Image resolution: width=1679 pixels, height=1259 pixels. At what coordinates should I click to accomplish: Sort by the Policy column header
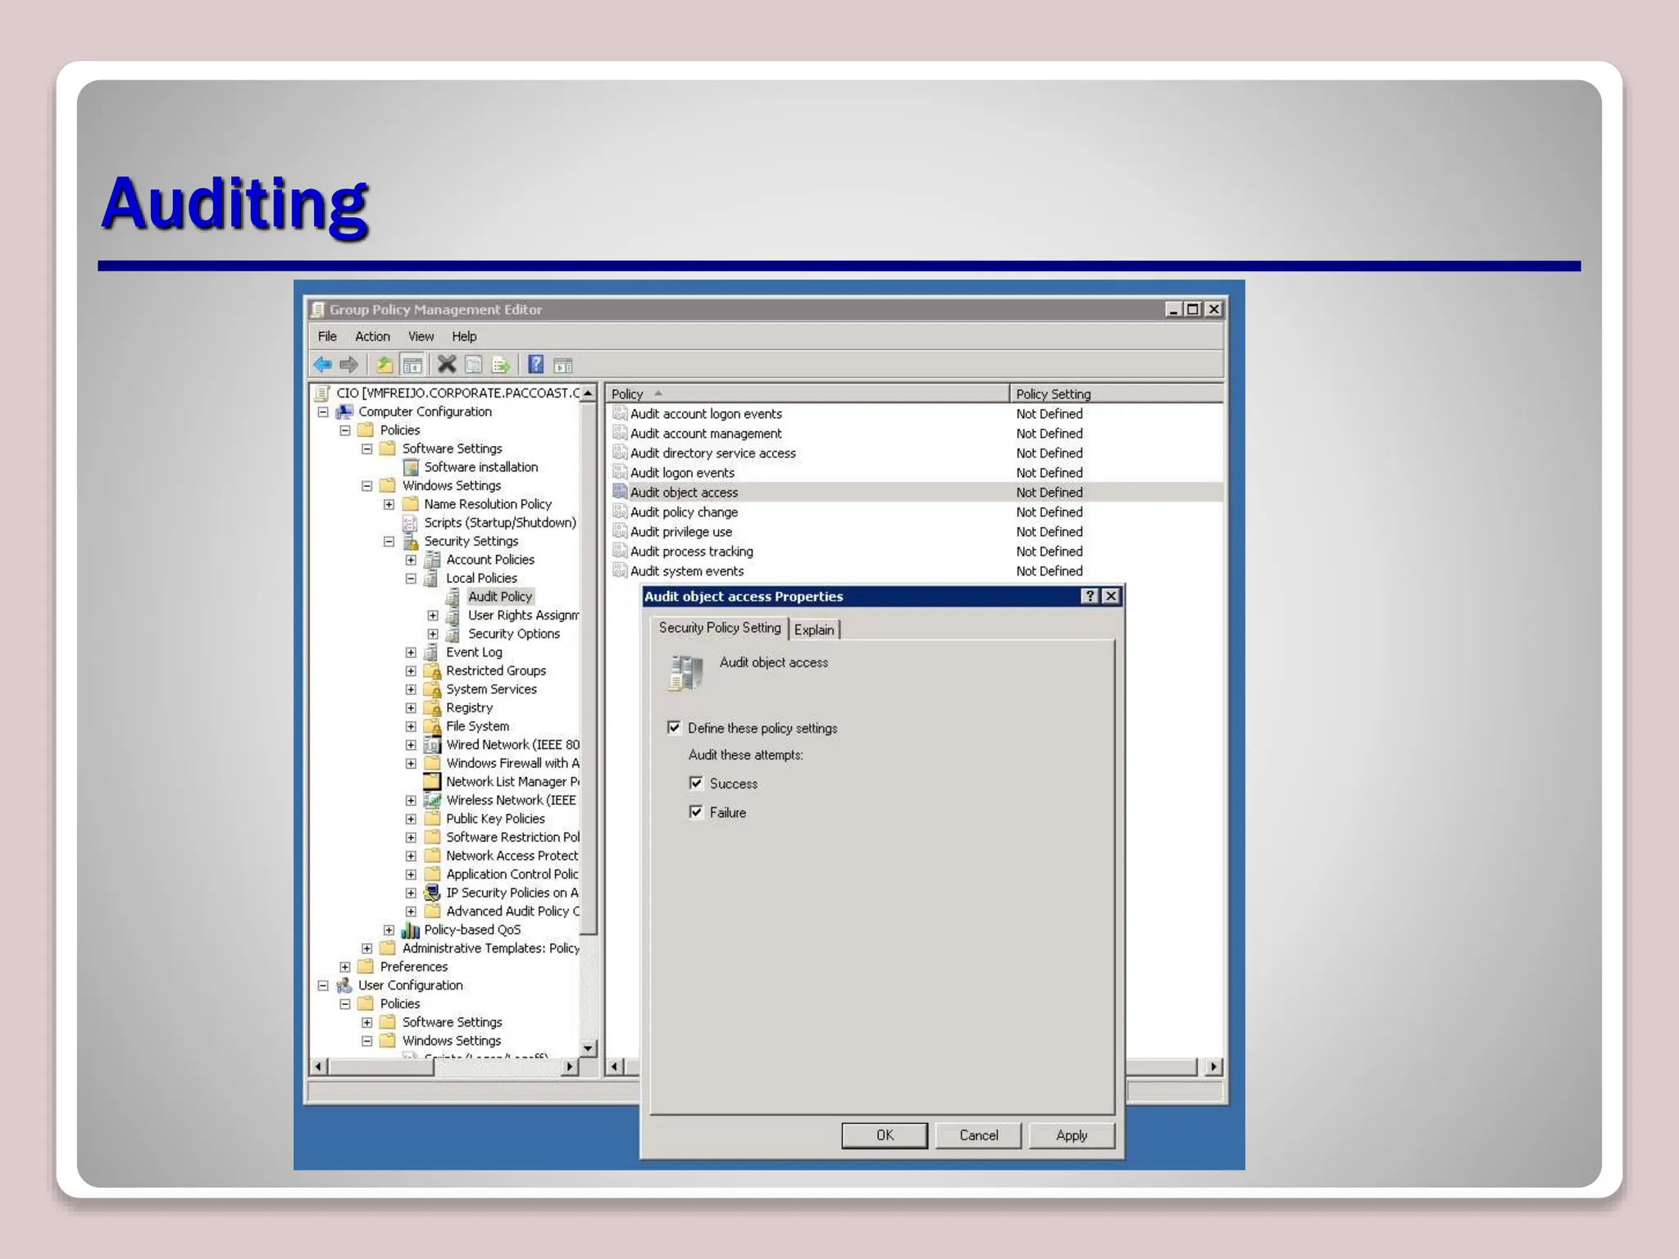[808, 393]
